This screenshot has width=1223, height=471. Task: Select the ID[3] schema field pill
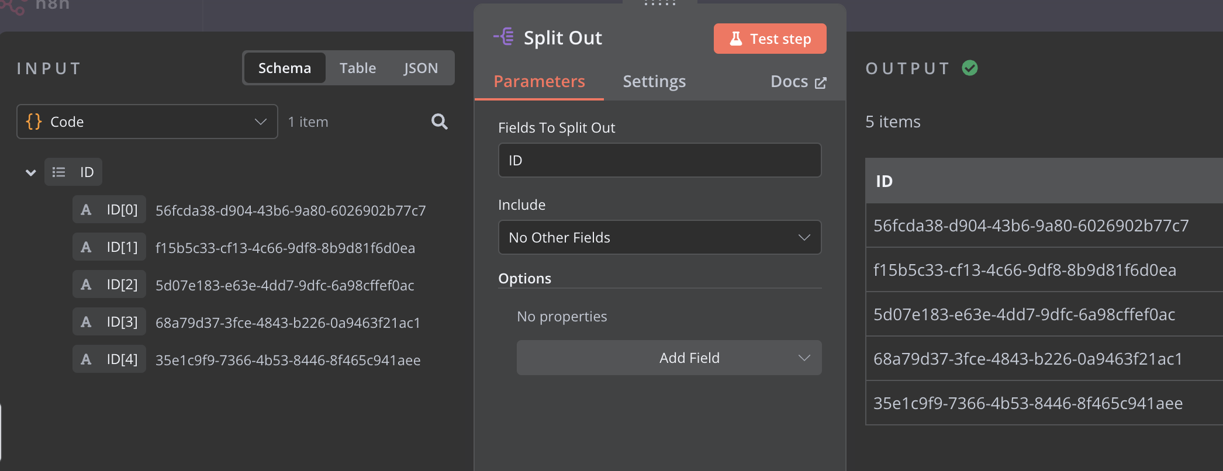click(109, 322)
